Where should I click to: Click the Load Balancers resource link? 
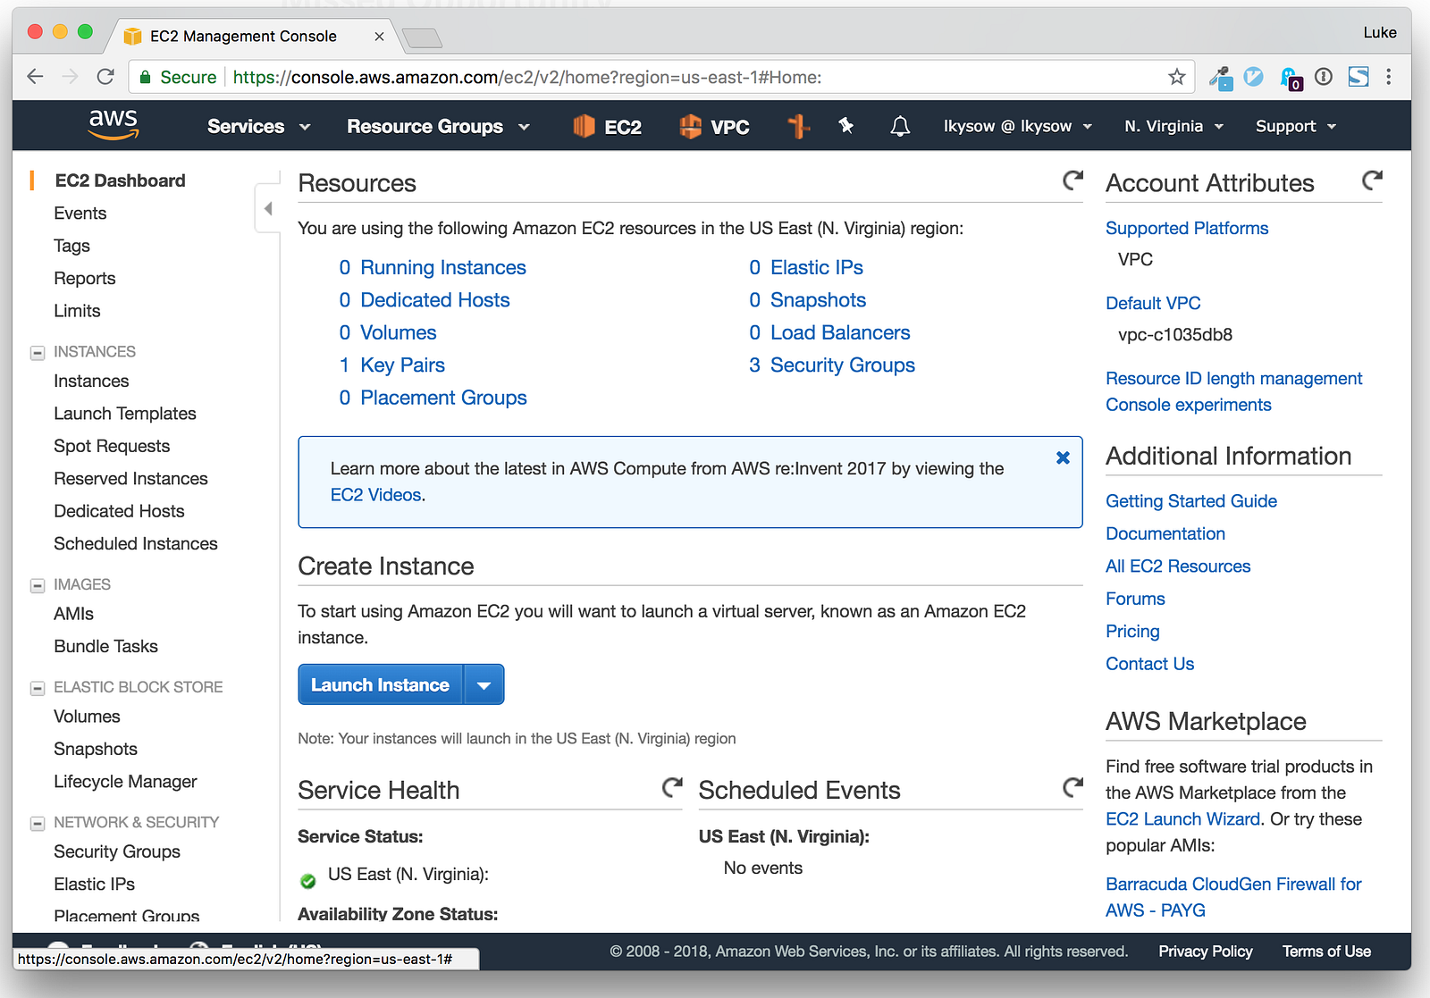(840, 332)
